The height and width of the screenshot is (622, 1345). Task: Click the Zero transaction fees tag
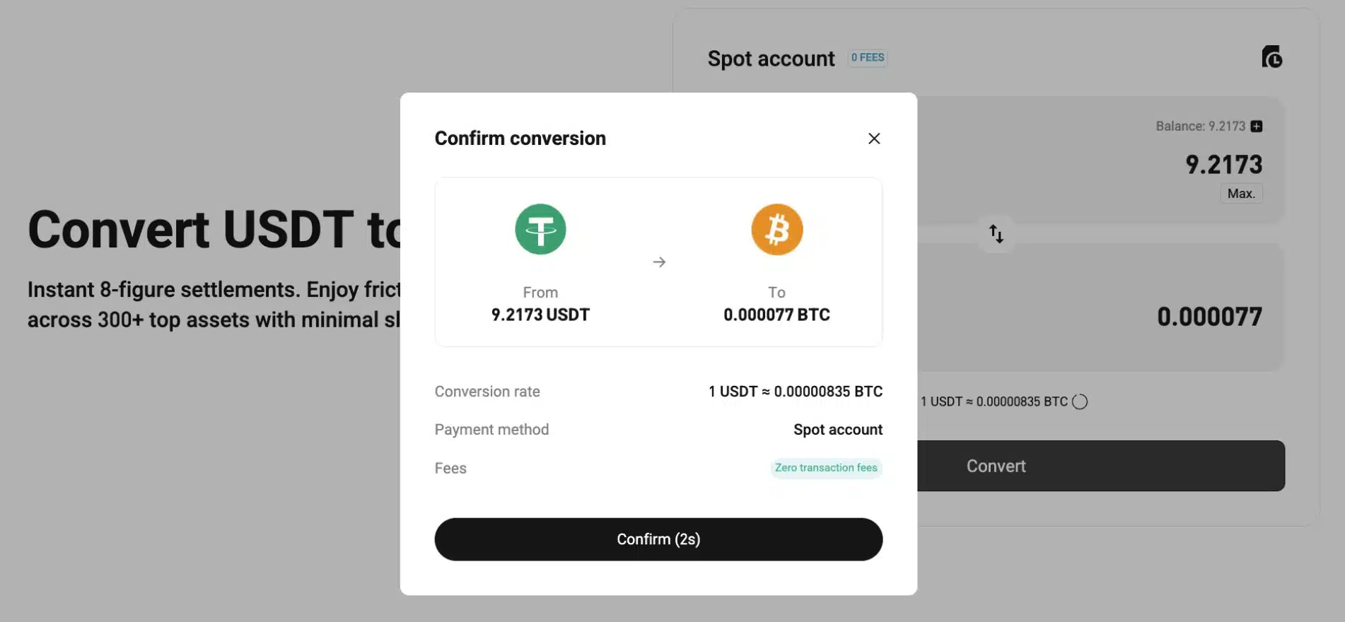click(826, 468)
